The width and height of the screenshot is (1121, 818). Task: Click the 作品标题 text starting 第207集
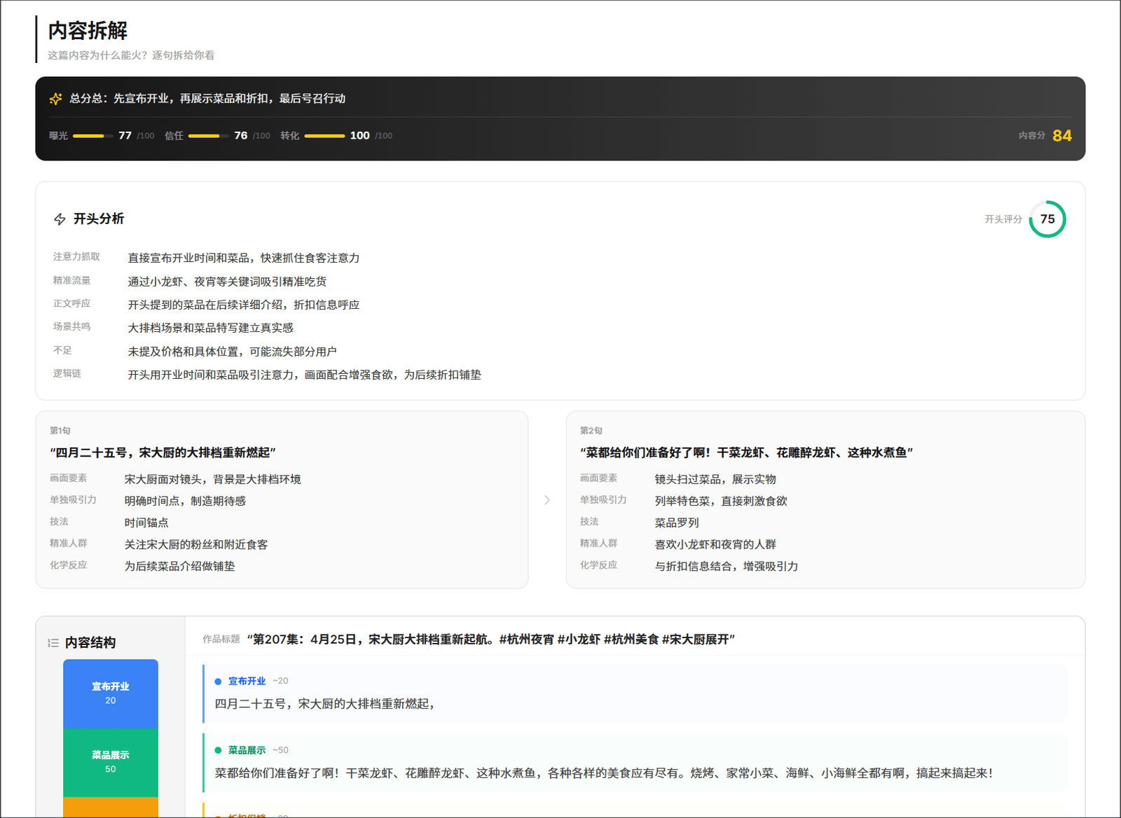click(491, 639)
